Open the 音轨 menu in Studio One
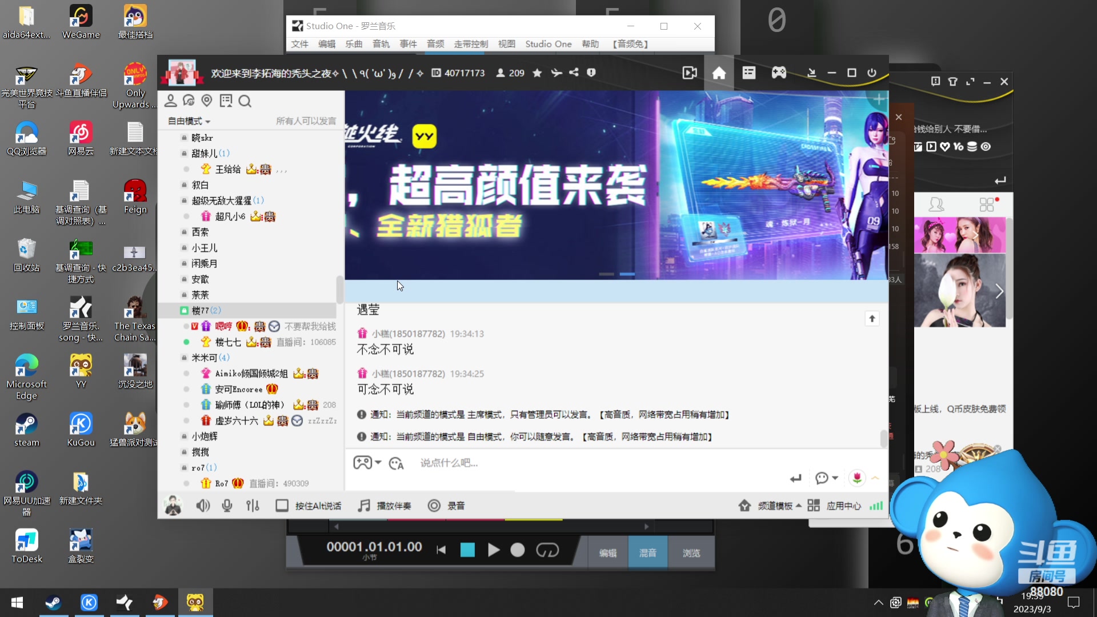Image resolution: width=1097 pixels, height=617 pixels. [381, 44]
